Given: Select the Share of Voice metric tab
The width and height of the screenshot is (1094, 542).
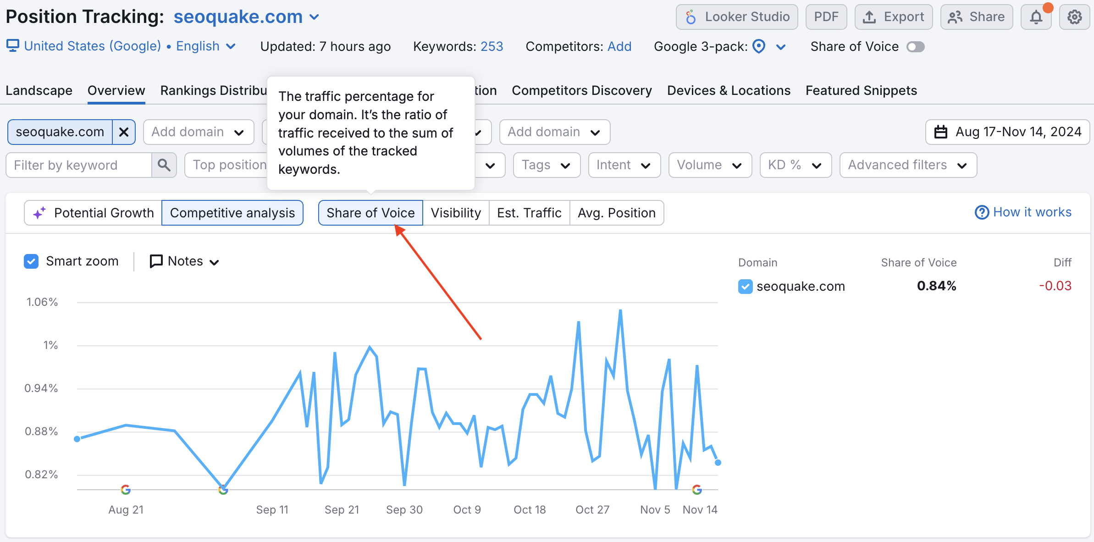Looking at the screenshot, I should pos(370,213).
